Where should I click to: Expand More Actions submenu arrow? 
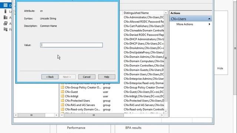(x=209, y=24)
